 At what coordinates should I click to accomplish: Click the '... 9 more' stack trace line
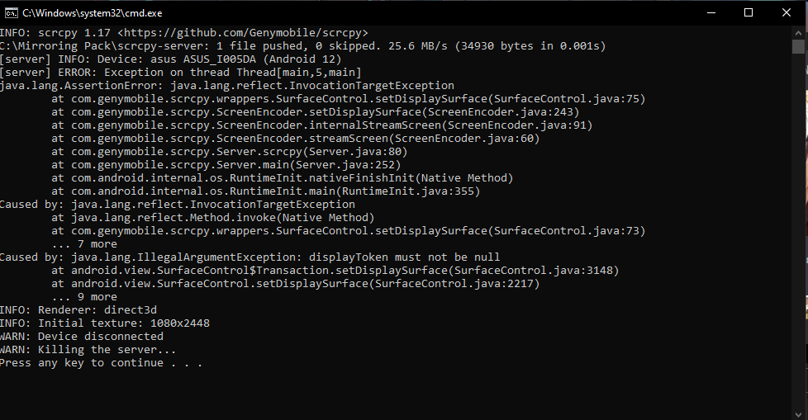84,297
